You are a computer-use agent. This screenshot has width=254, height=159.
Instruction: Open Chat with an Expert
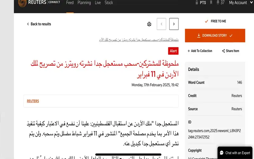[235, 153]
